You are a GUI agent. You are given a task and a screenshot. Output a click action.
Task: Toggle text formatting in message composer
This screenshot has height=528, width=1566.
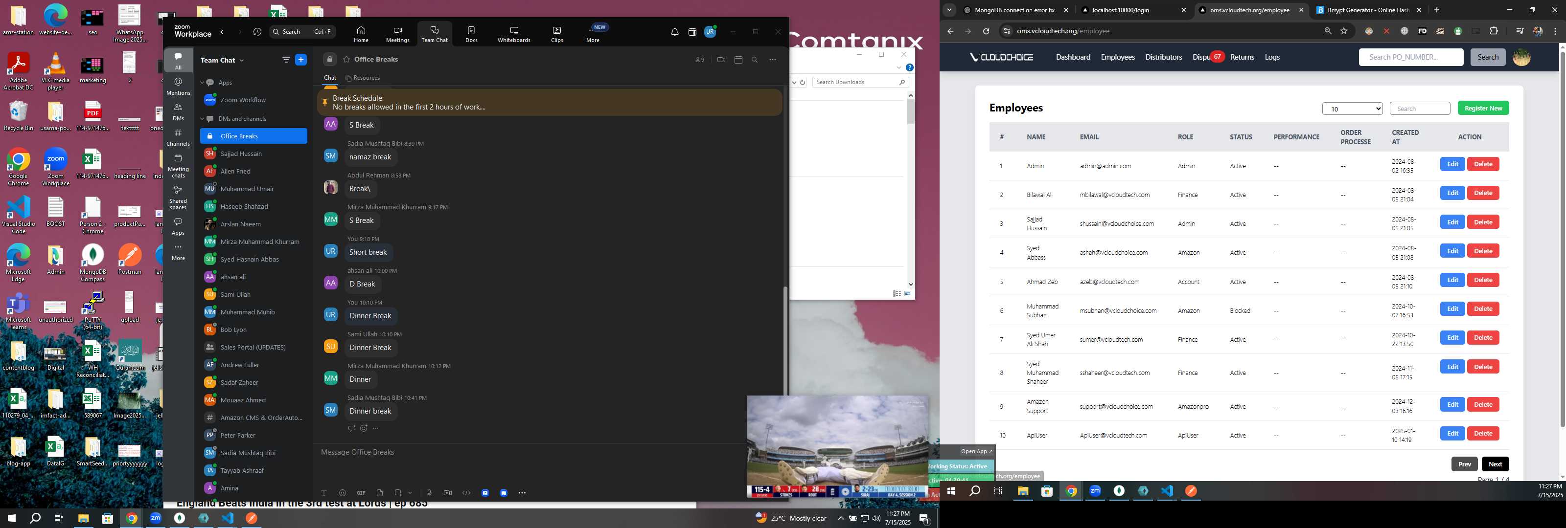pos(324,493)
